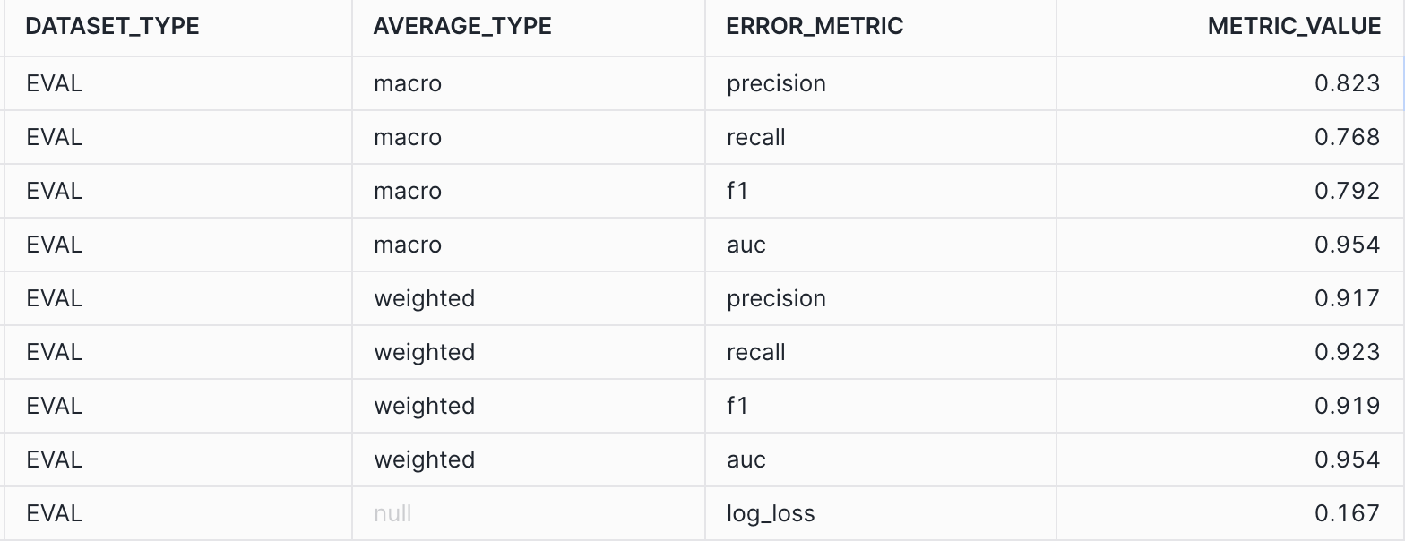Select the weighted auc metric cell
The width and height of the screenshot is (1405, 541).
click(746, 459)
